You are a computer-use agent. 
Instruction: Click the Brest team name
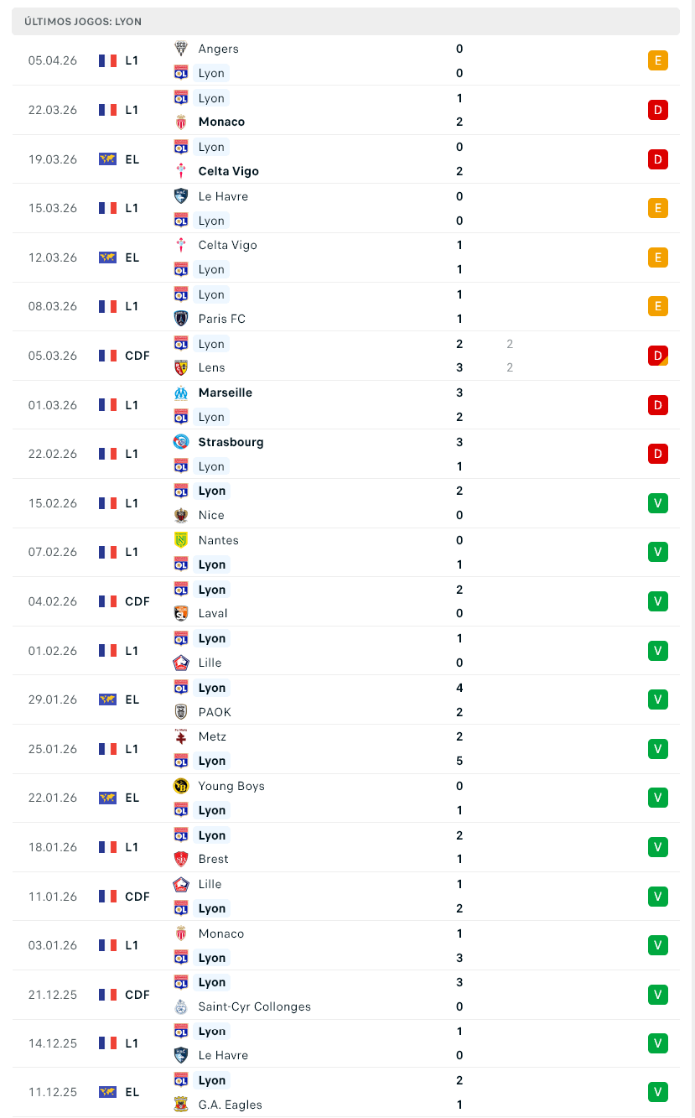[213, 859]
